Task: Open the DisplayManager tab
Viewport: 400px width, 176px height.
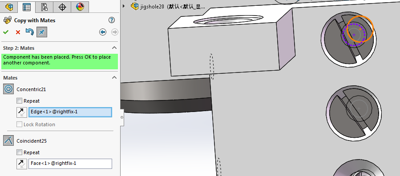Action: coord(80,7)
